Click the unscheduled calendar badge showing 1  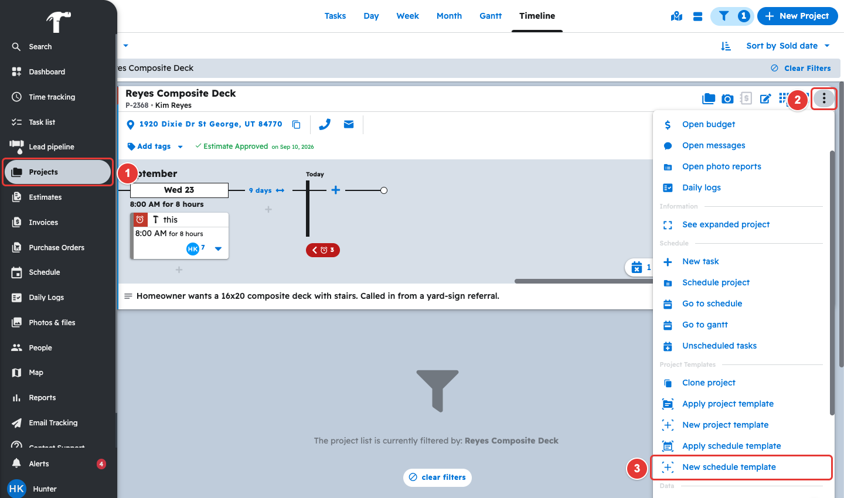pyautogui.click(x=641, y=268)
